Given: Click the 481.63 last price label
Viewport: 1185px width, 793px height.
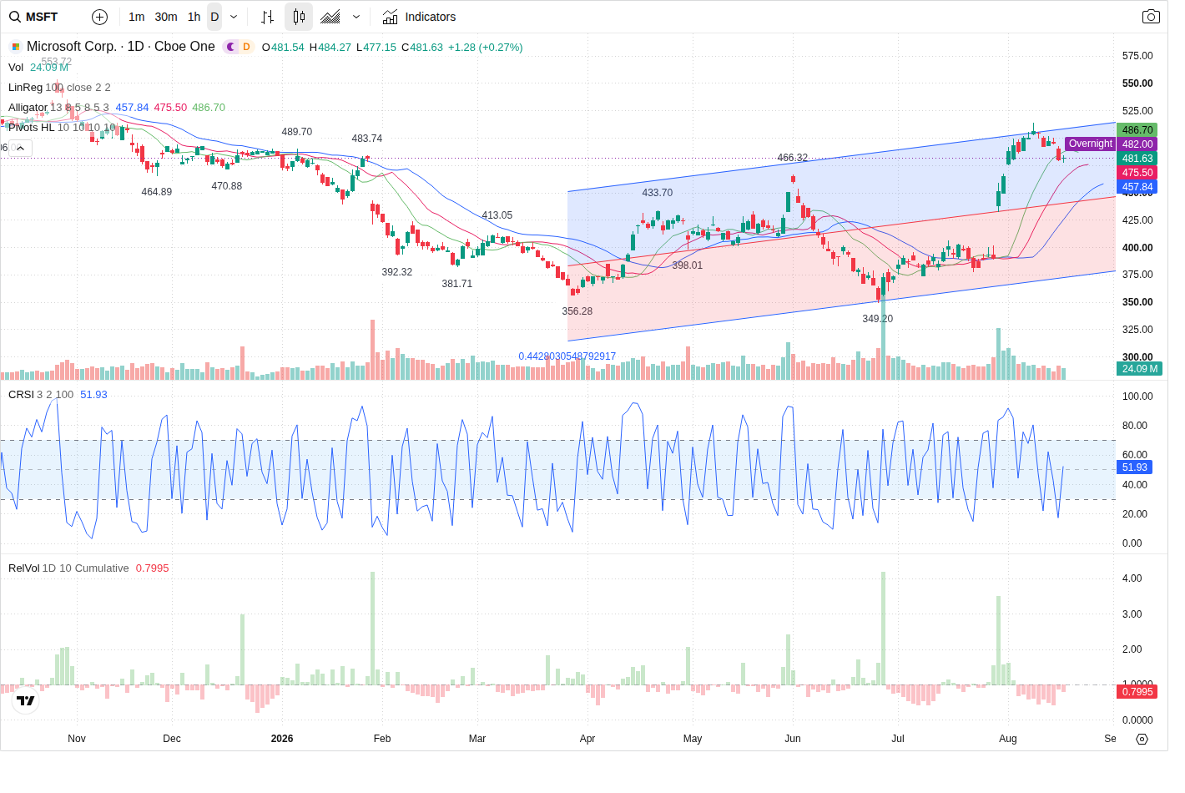Looking at the screenshot, I should tap(1137, 159).
